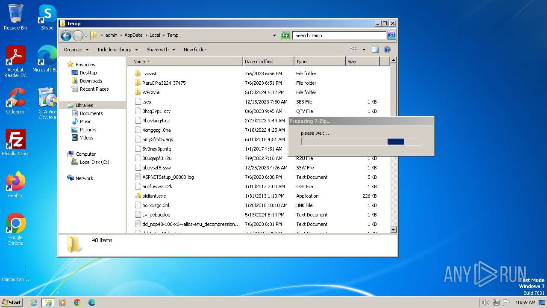Open Explorer help question mark icon
The image size is (547, 308).
click(387, 50)
